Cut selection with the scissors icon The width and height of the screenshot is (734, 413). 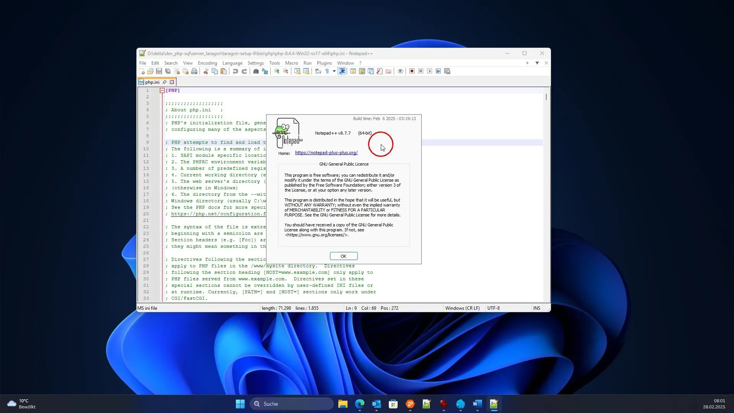(x=206, y=71)
